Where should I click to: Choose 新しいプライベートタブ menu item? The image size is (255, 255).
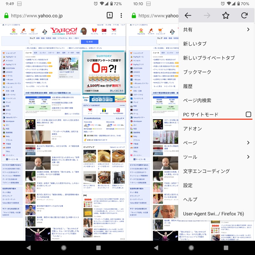(209, 58)
